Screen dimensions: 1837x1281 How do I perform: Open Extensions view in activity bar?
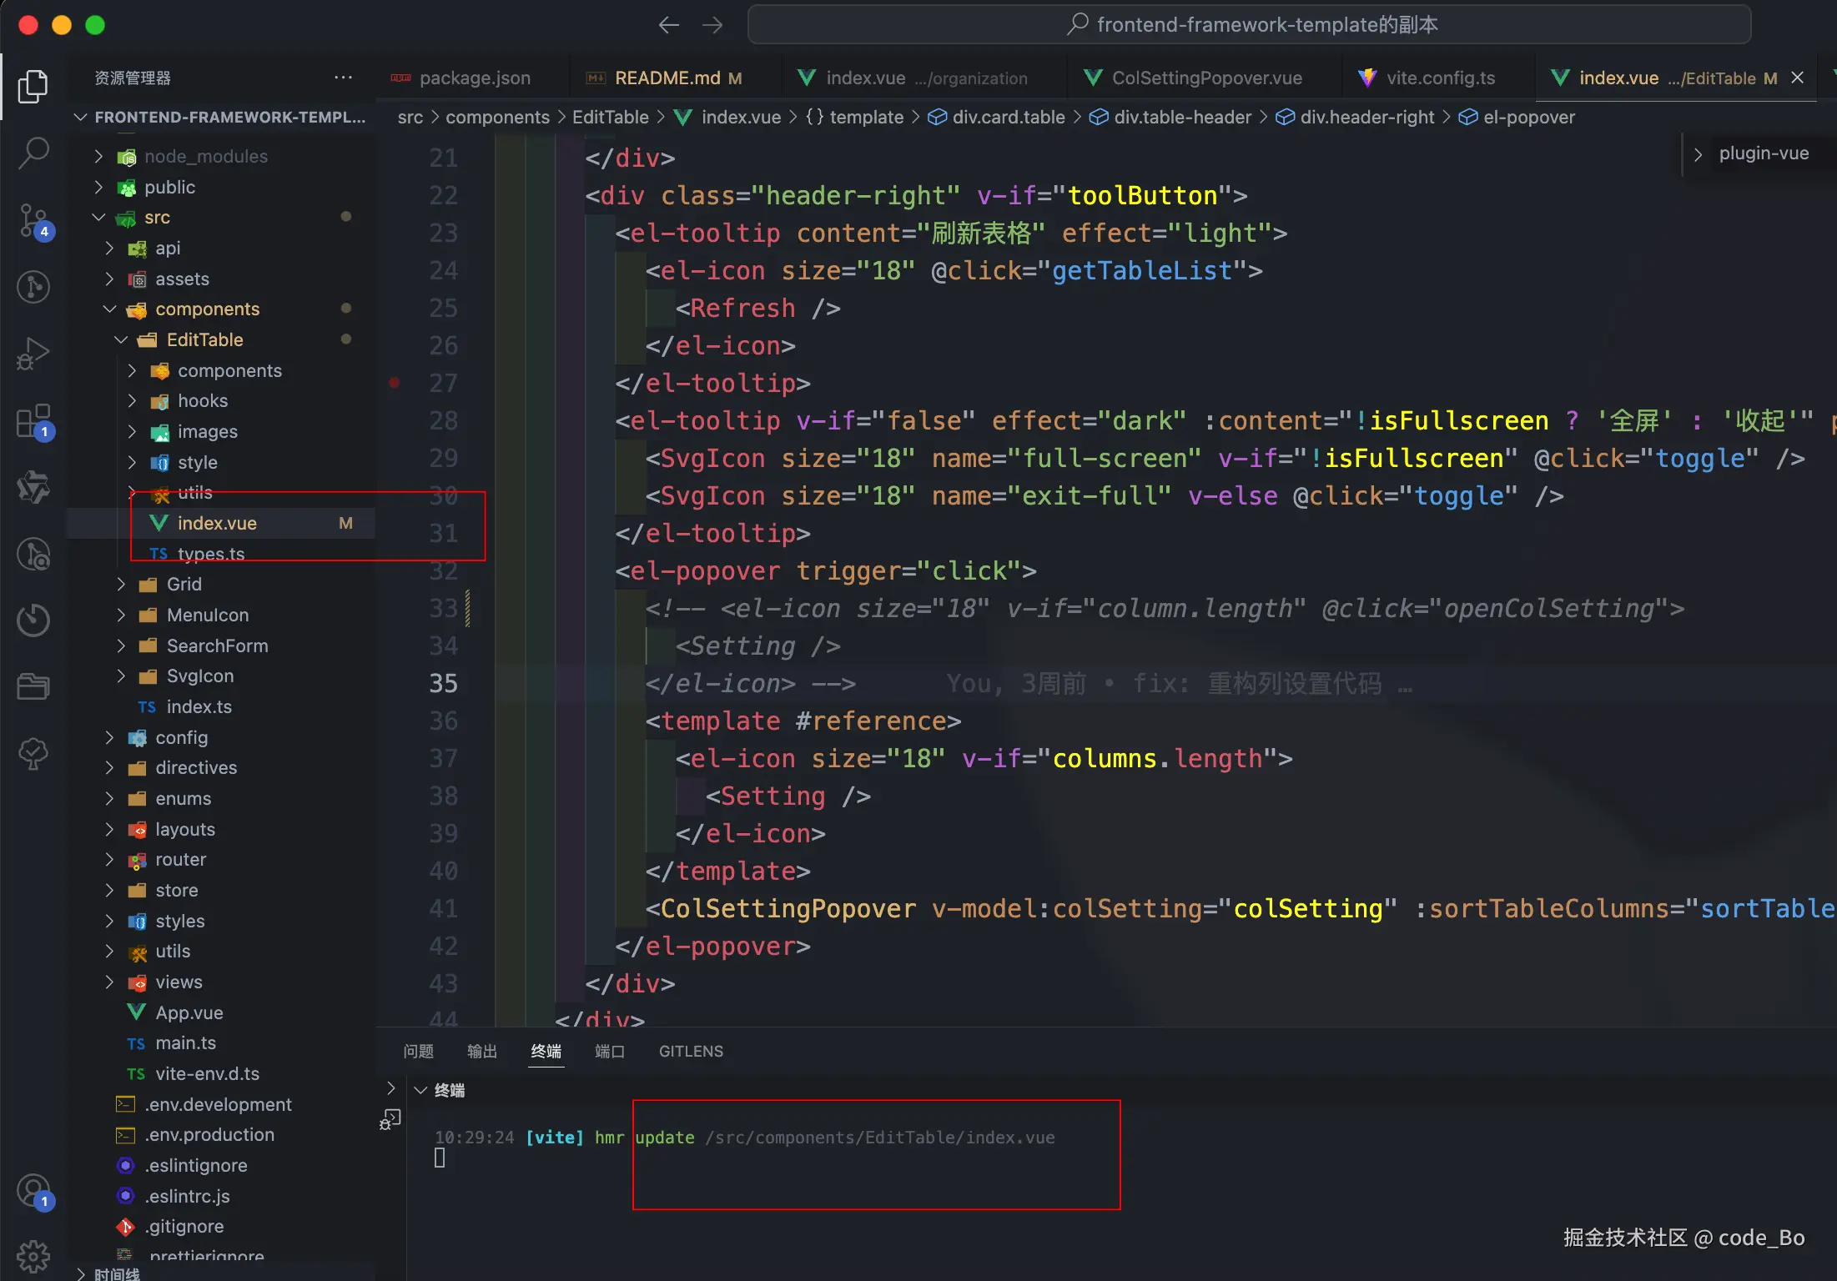[33, 421]
